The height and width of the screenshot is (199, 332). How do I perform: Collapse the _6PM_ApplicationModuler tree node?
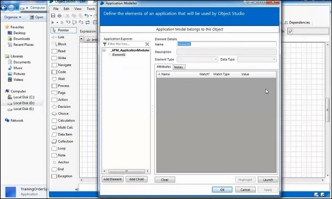pos(104,50)
